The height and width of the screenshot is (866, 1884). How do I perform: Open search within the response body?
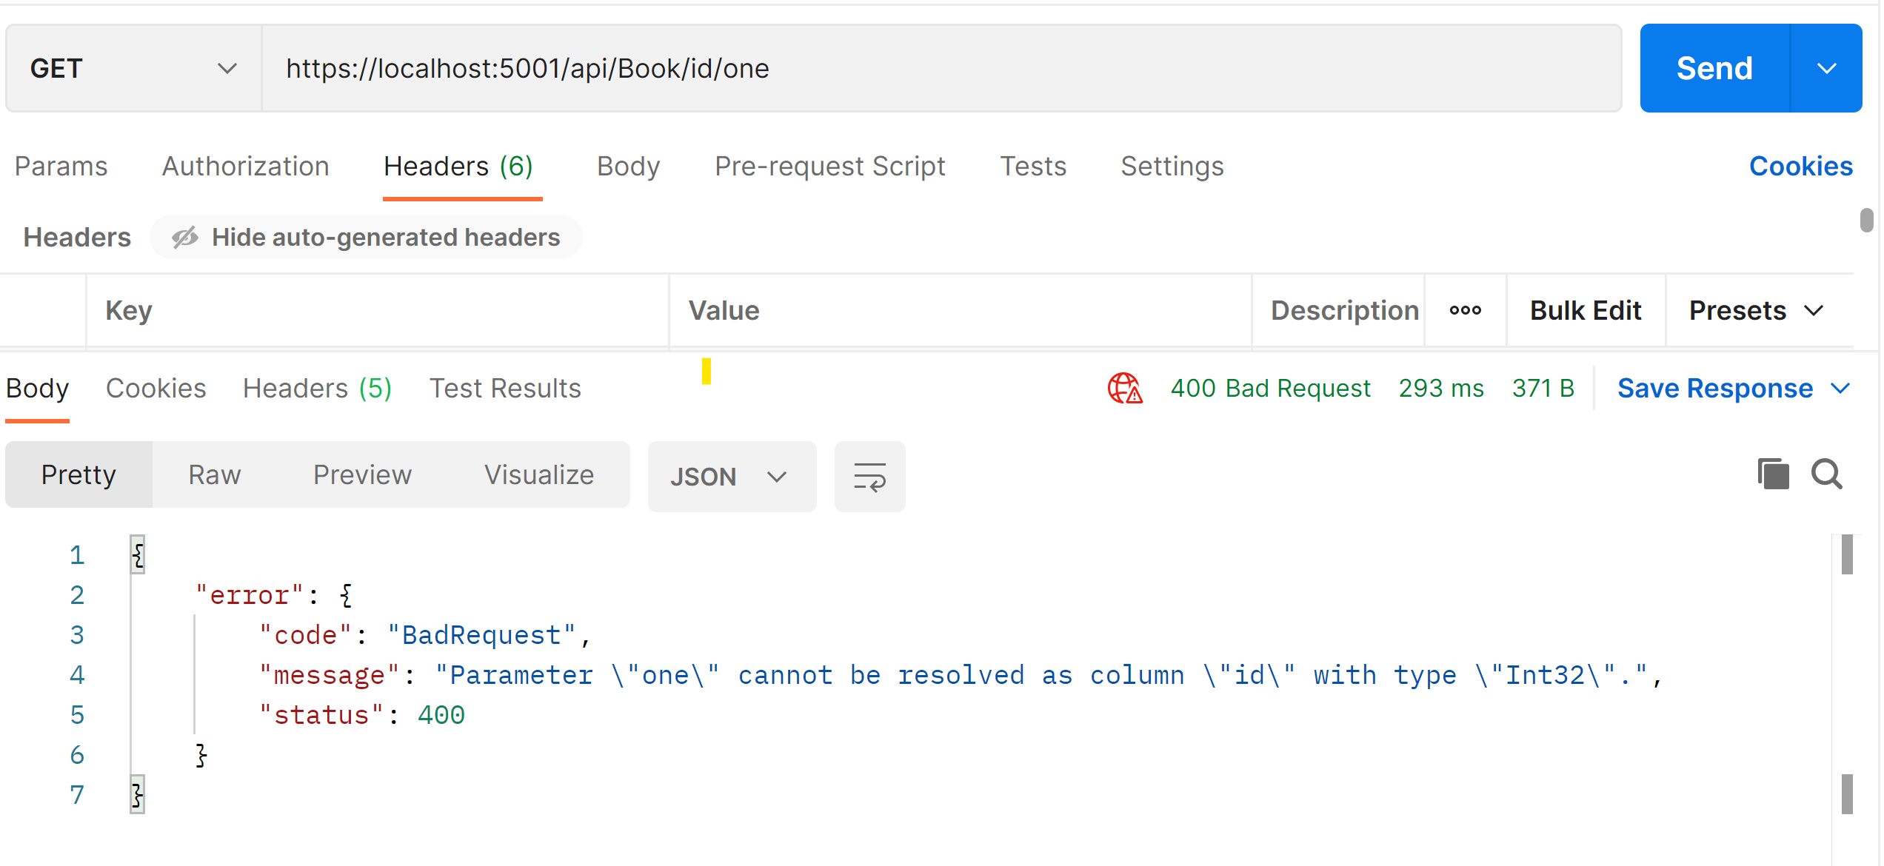[x=1826, y=474]
